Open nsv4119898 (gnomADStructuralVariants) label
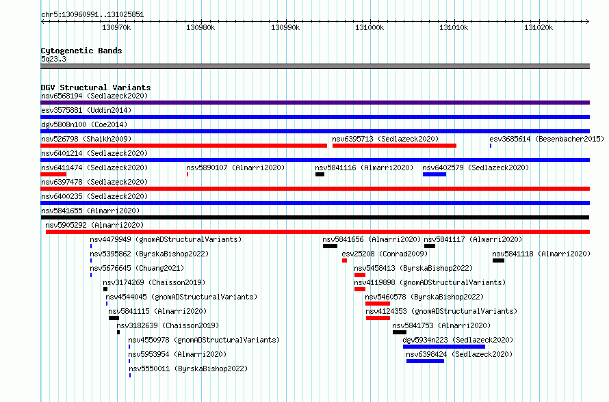The width and height of the screenshot is (609, 402). (430, 282)
